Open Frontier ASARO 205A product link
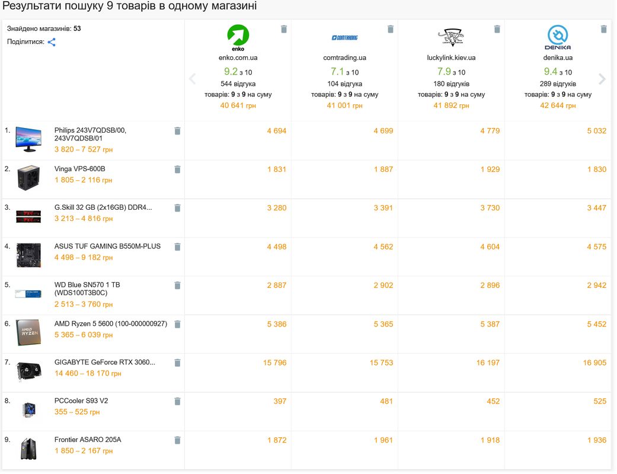617x474 pixels. (x=88, y=440)
